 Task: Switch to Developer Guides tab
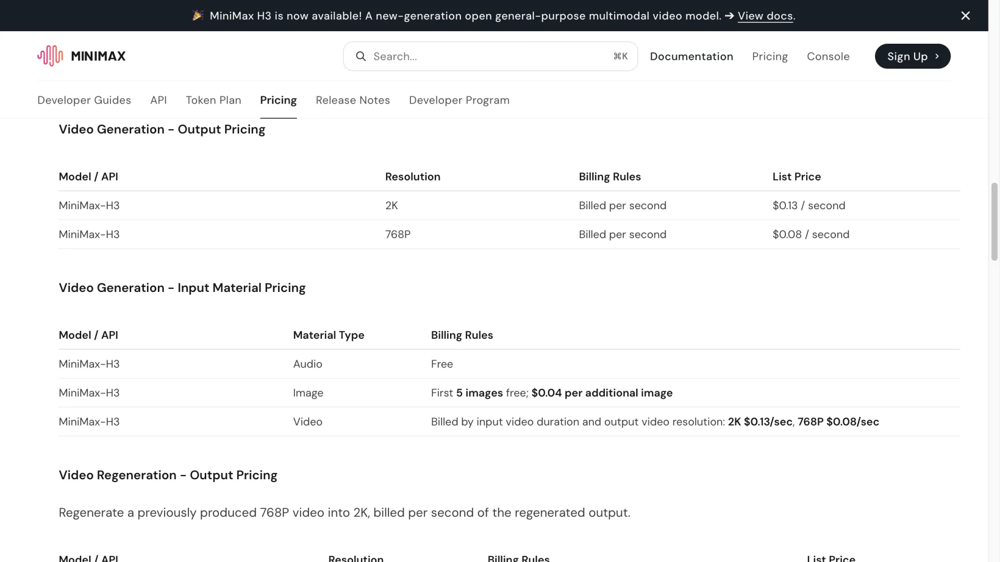click(84, 100)
